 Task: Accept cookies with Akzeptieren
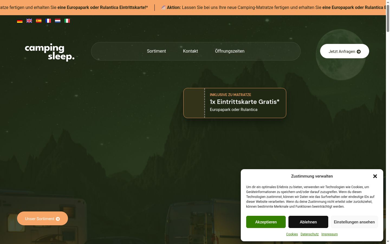pyautogui.click(x=266, y=222)
